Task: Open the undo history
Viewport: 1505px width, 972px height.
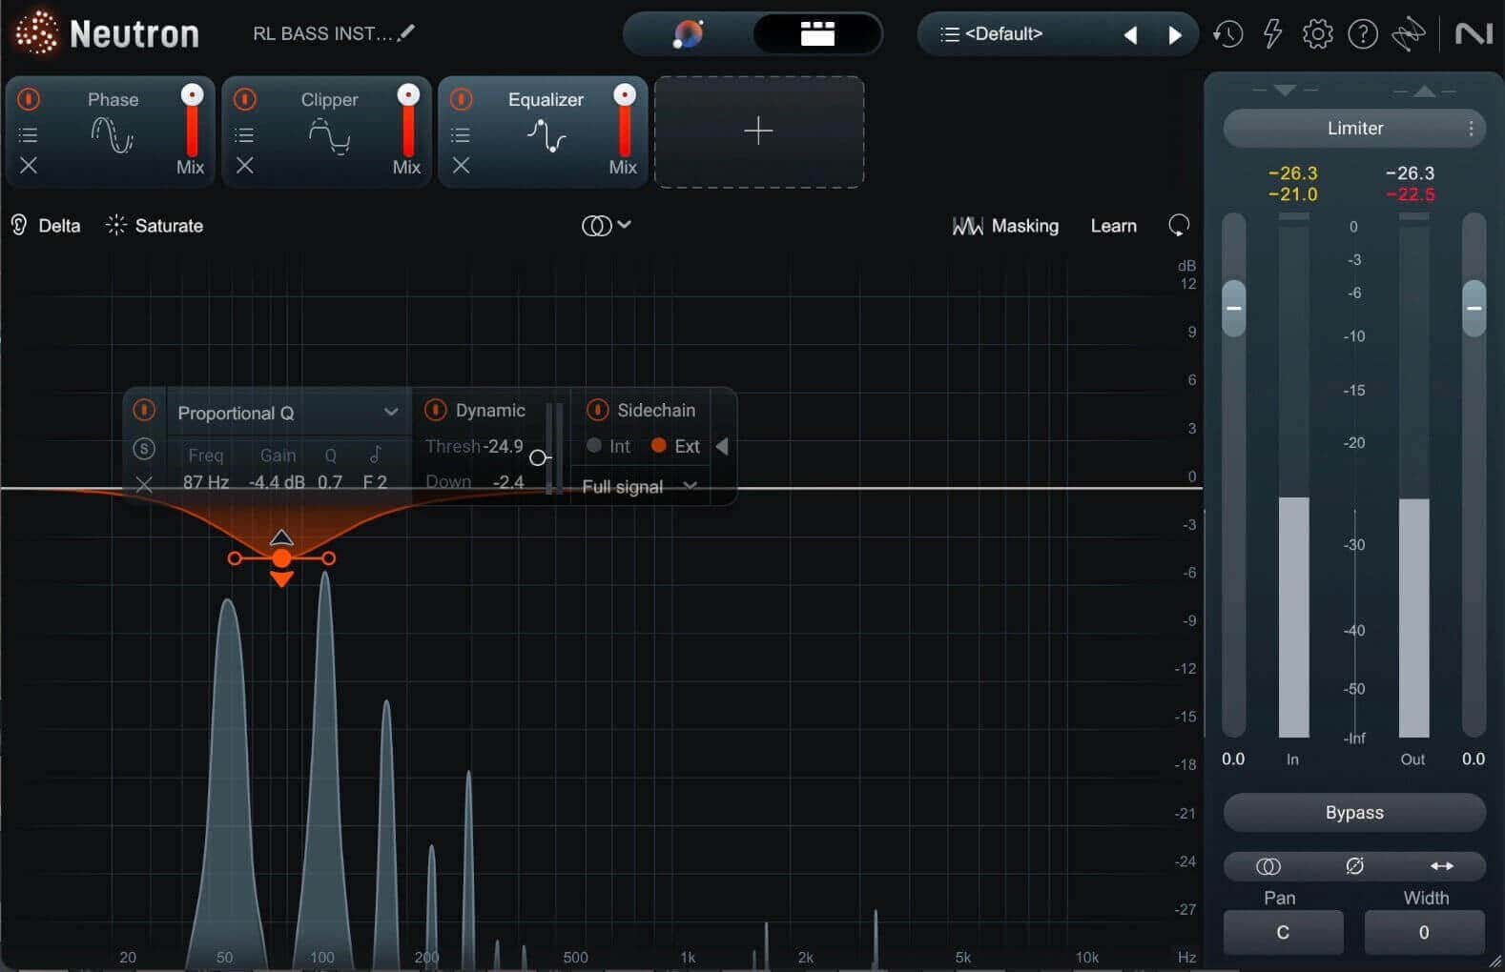Action: 1227,34
